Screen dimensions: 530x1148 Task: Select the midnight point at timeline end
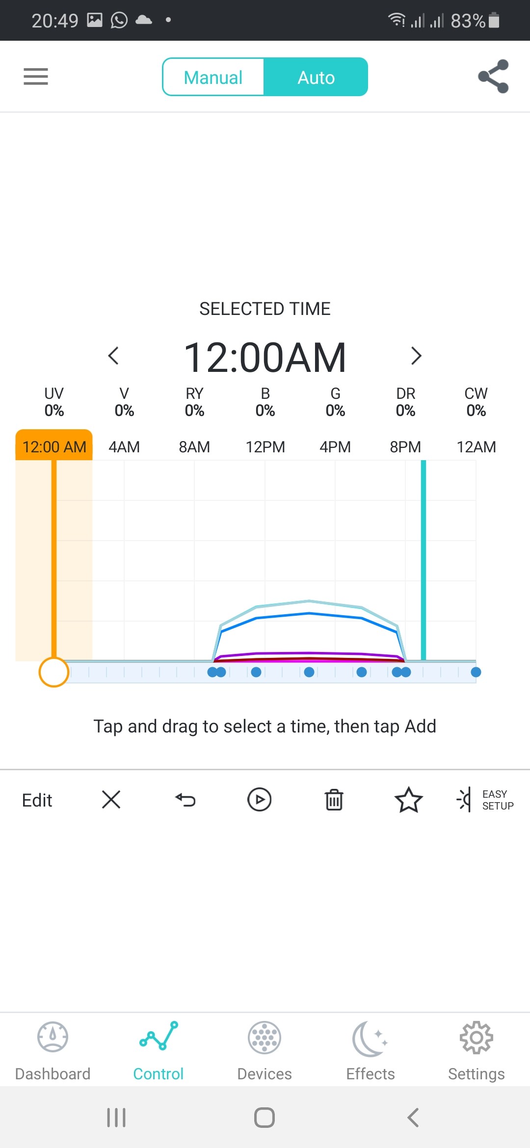(x=476, y=672)
